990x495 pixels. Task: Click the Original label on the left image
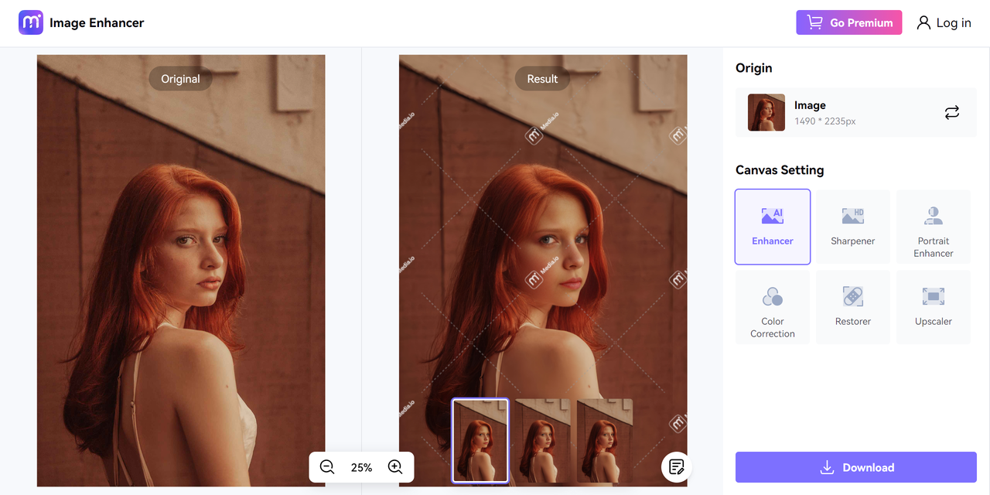tap(180, 79)
